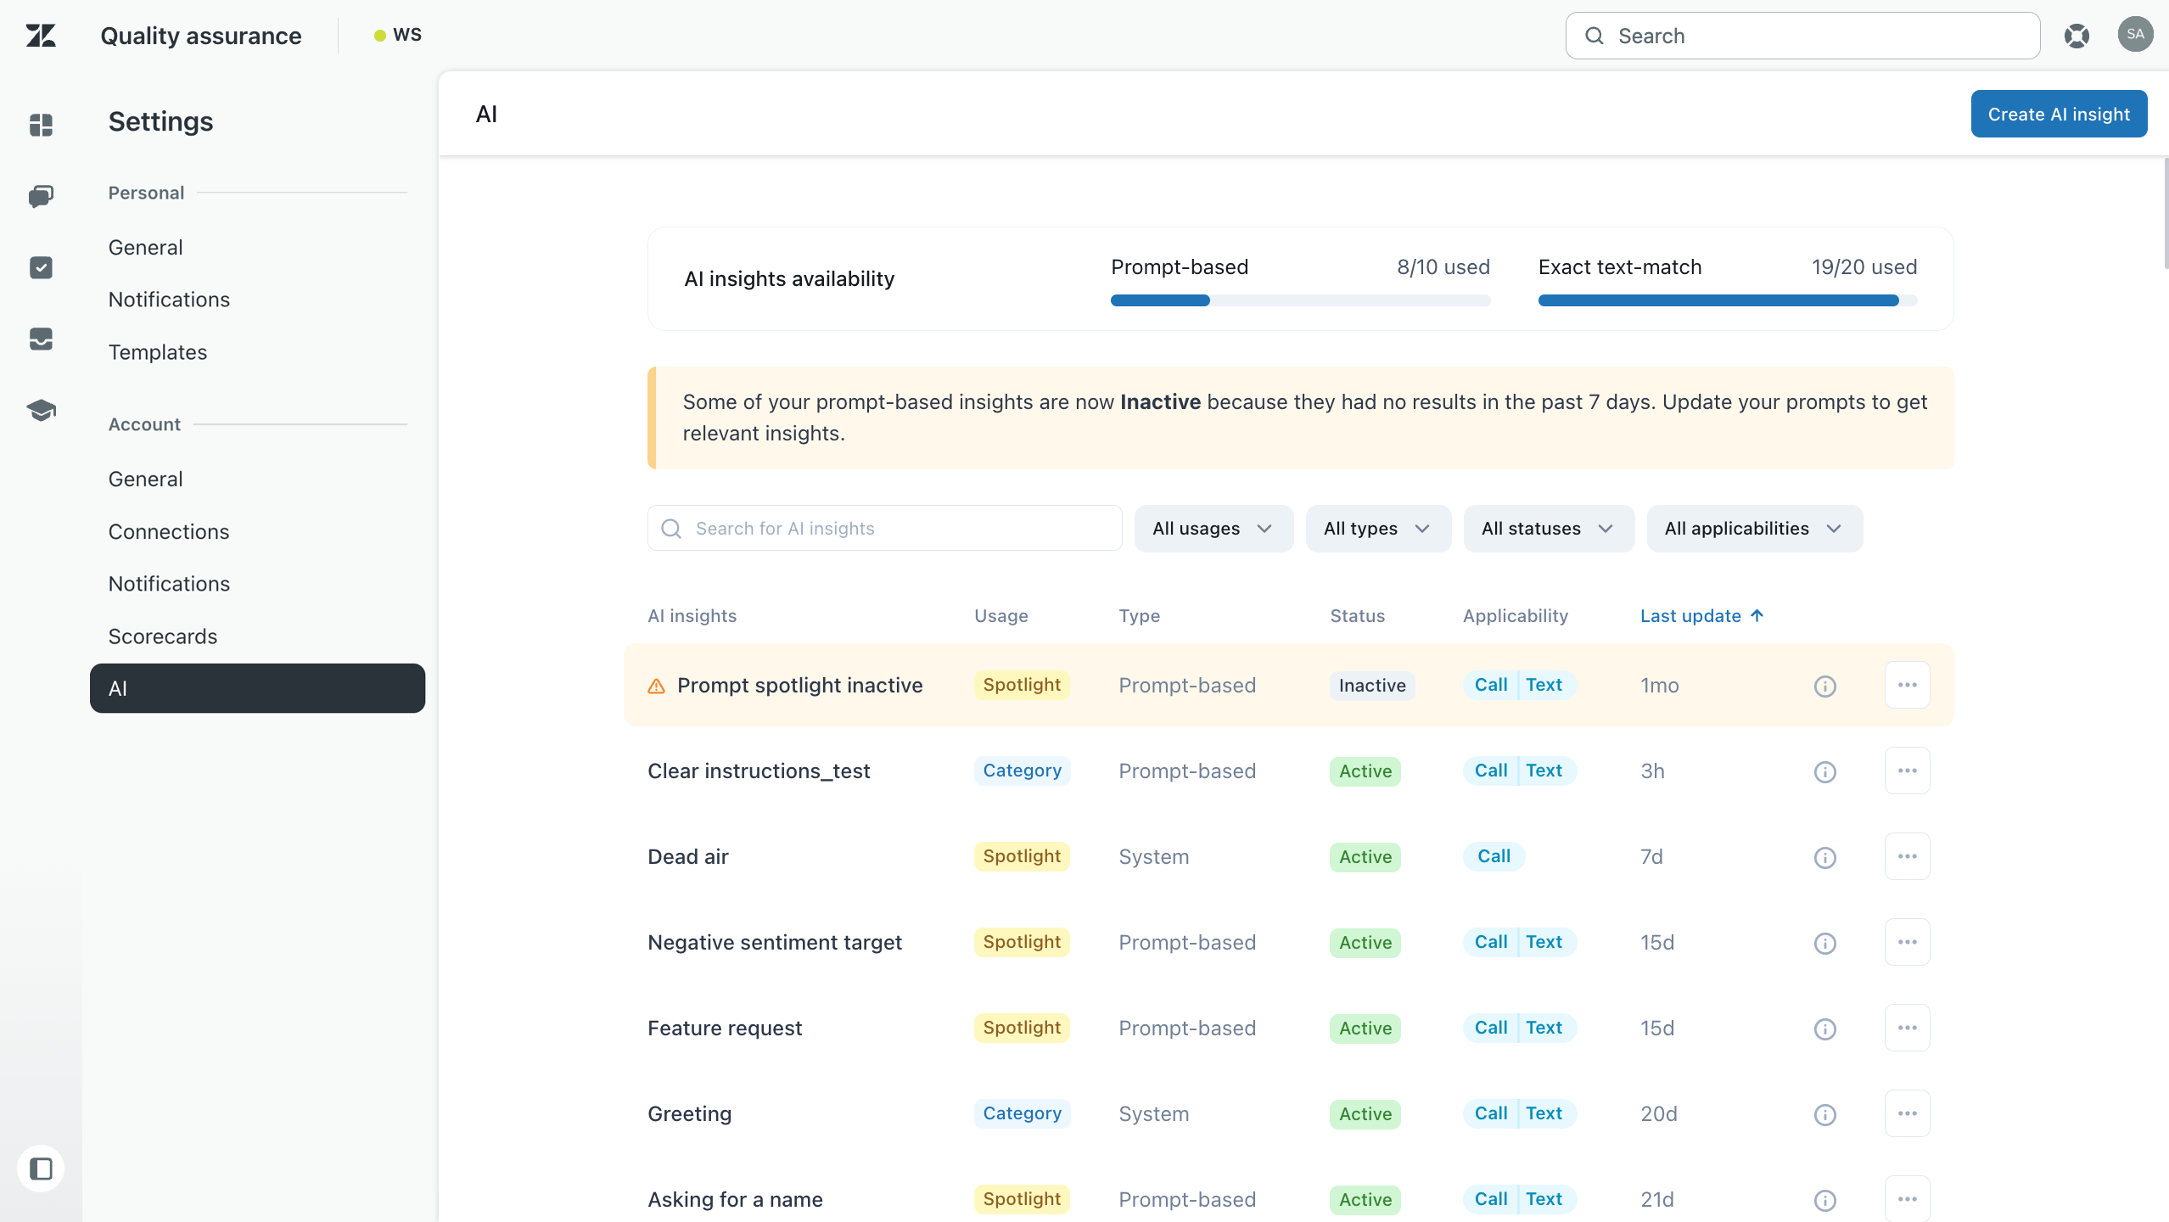Viewport: 2169px width, 1222px height.
Task: Expand the All statuses filter
Action: click(1548, 529)
